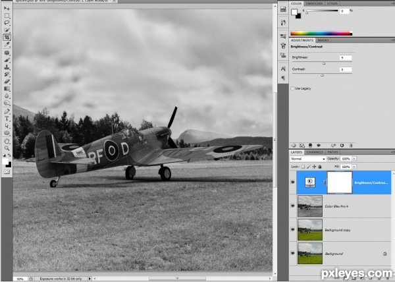
Task: Select the History Brush tool
Action: [x=7, y=74]
